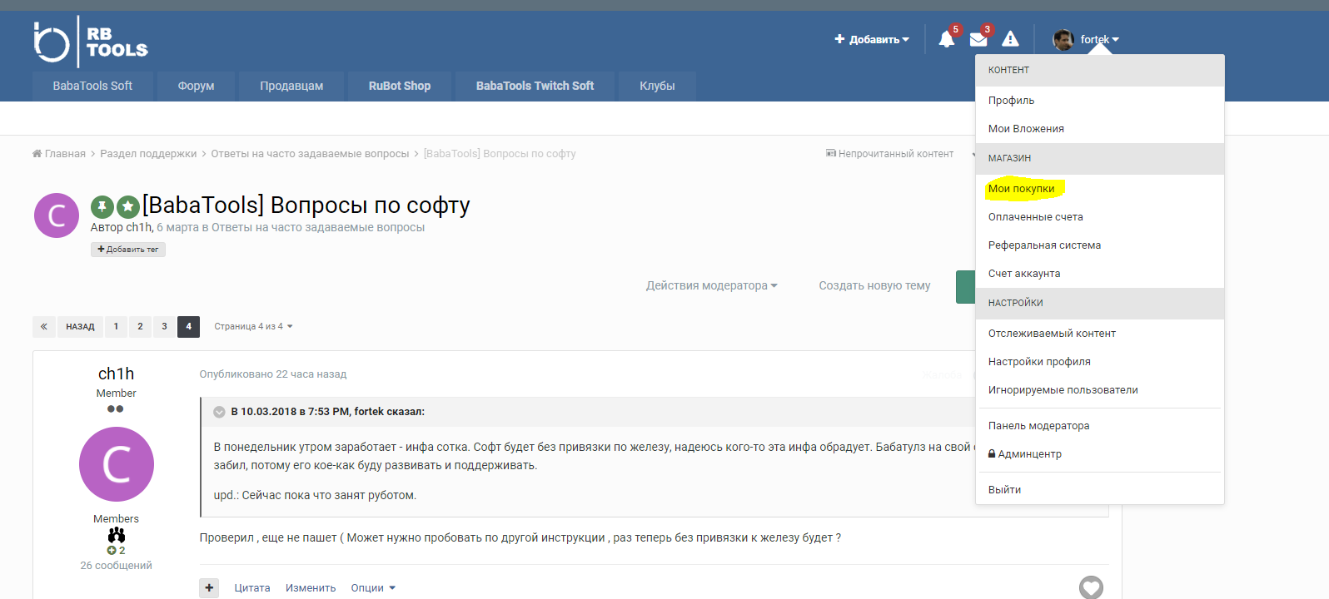Select Мои покупки menu item
This screenshot has height=599, width=1329.
[x=1021, y=189]
